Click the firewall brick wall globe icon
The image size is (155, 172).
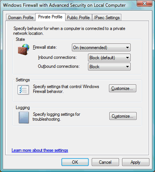(x=24, y=49)
